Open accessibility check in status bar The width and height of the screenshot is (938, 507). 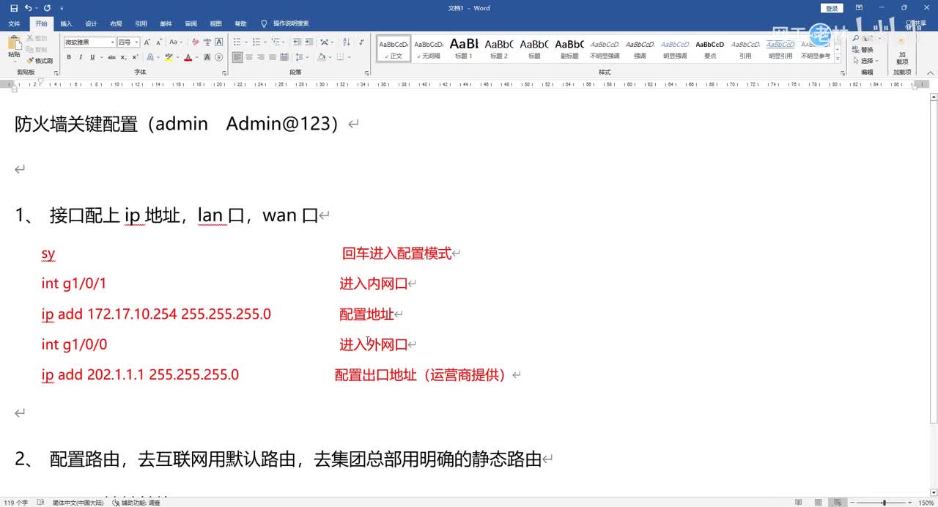pyautogui.click(x=136, y=503)
